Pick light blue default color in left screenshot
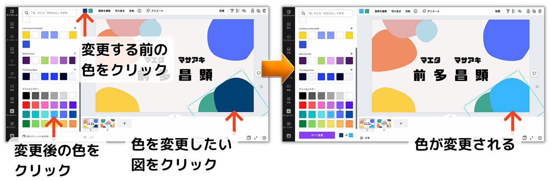The width and height of the screenshot is (551, 181). pyautogui.click(x=54, y=114)
